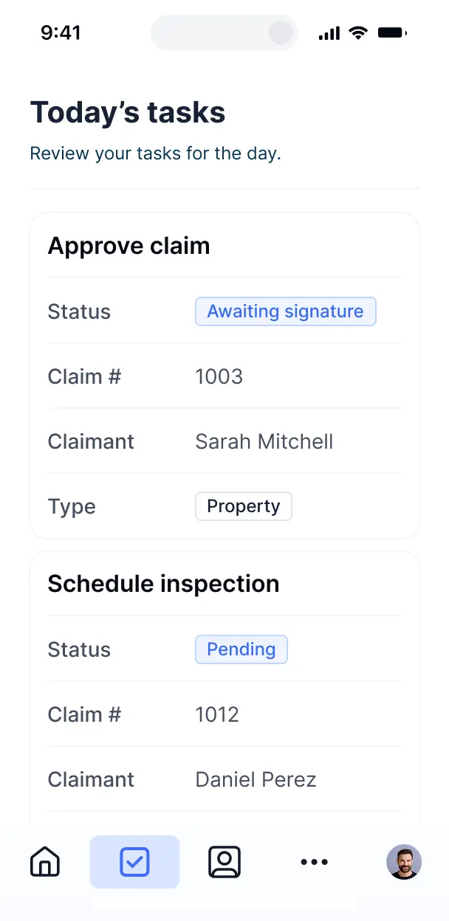This screenshot has width=449, height=921.
Task: Tap the Sarah Mitchell claimant name
Action: coord(264,441)
